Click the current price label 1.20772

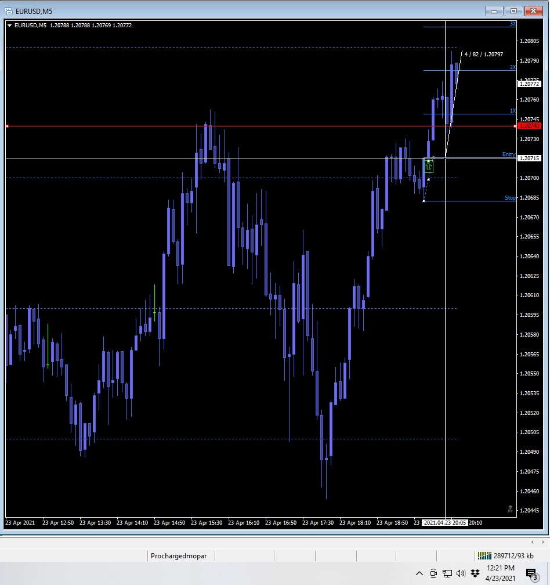(x=529, y=84)
